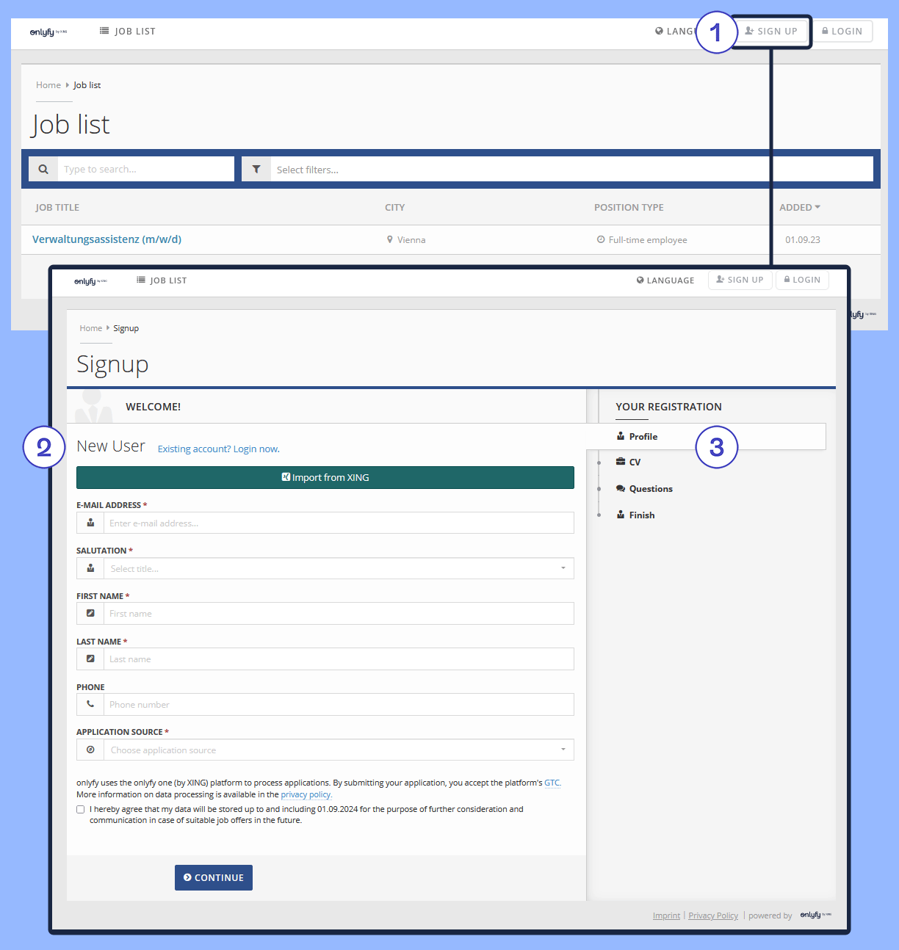Screen dimensions: 899x950
Task: Click the person icon inside the email field
Action: (90, 523)
